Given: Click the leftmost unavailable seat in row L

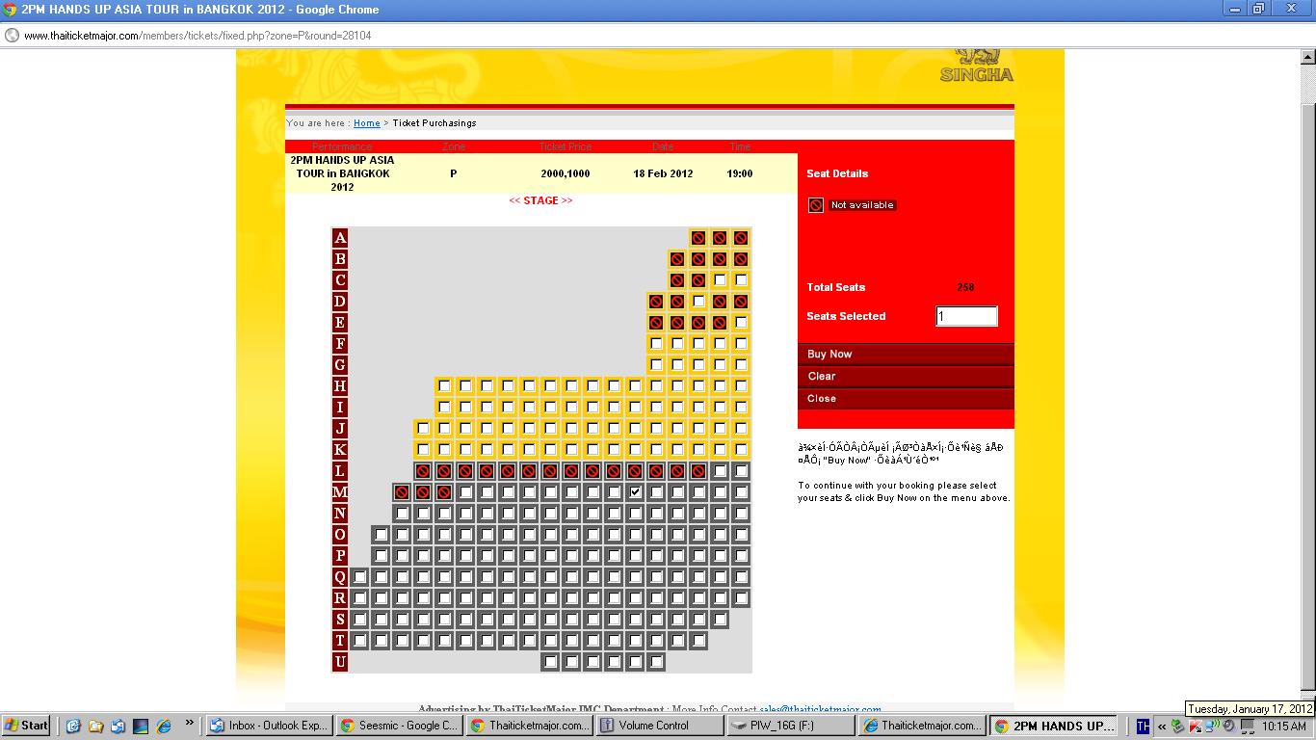Looking at the screenshot, I should [423, 471].
